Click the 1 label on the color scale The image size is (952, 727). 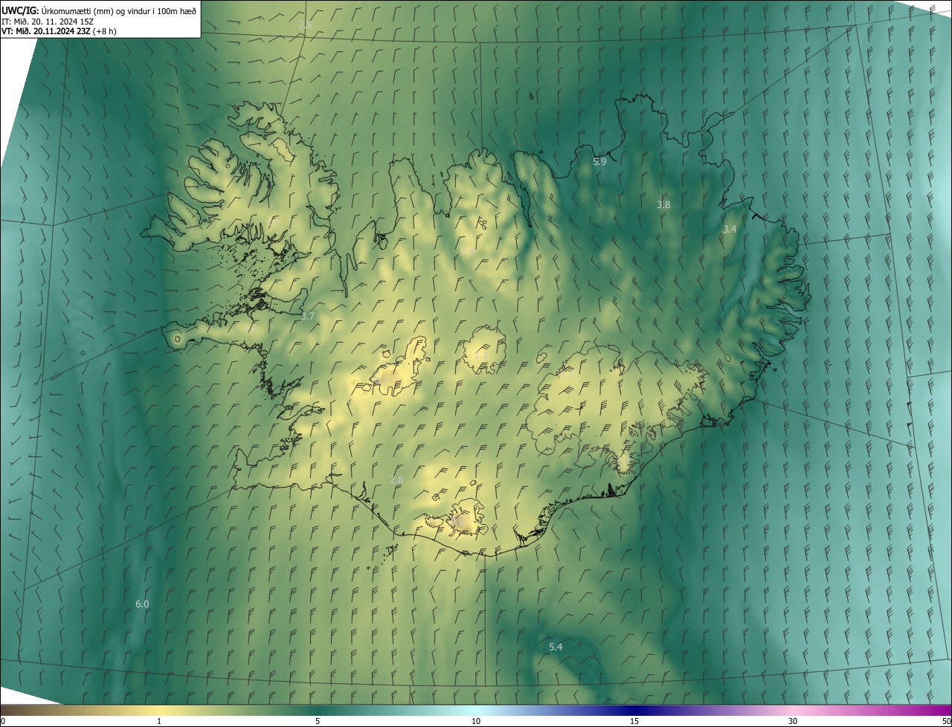pos(159,722)
